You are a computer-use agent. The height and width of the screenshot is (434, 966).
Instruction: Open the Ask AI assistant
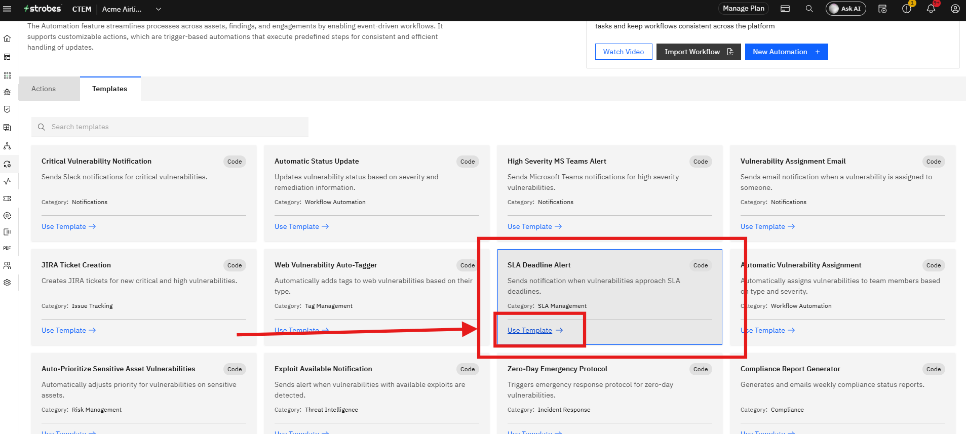coord(846,9)
